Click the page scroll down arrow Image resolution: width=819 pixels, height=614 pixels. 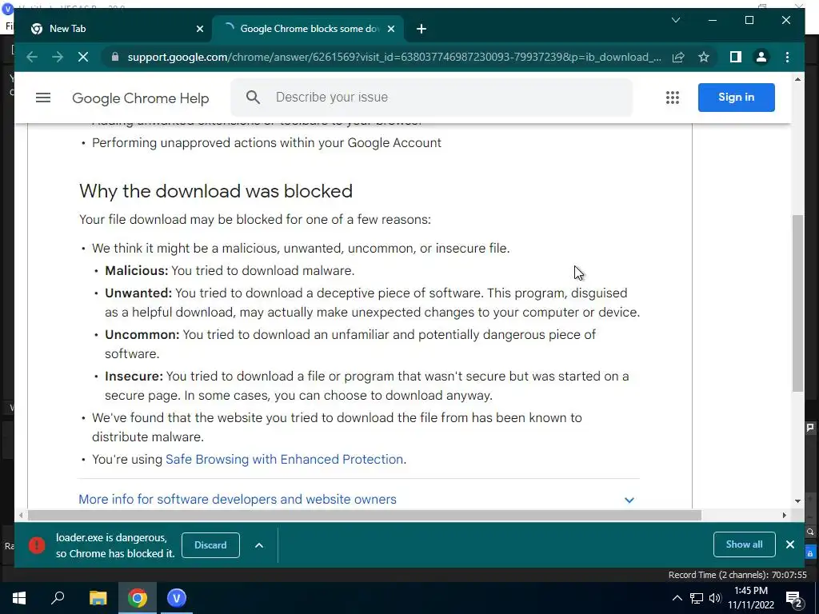797,501
